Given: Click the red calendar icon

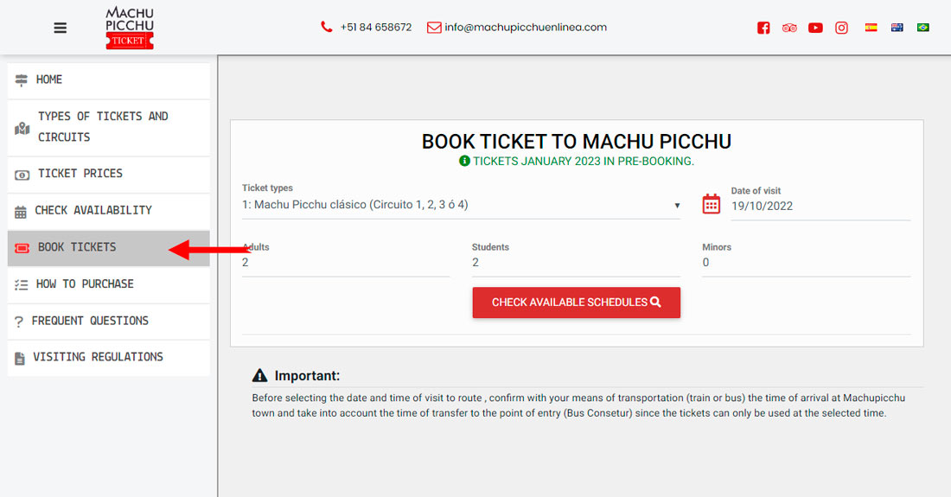Looking at the screenshot, I should coord(712,204).
